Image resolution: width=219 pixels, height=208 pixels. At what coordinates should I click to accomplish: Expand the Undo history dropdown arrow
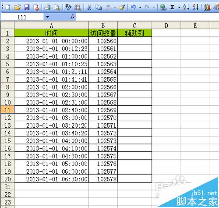click(x=140, y=7)
